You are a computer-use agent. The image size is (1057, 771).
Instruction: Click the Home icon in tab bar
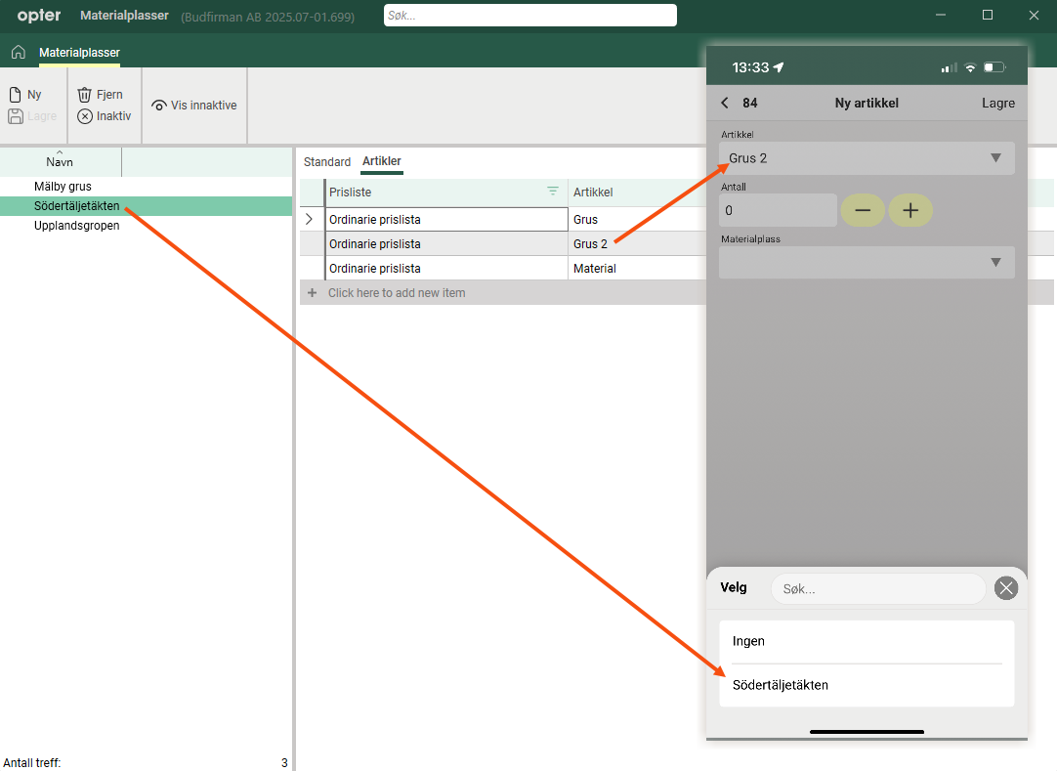coord(18,52)
